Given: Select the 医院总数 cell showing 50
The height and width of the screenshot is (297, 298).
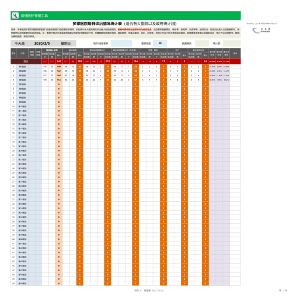Looking at the screenshot, I should 160,44.
